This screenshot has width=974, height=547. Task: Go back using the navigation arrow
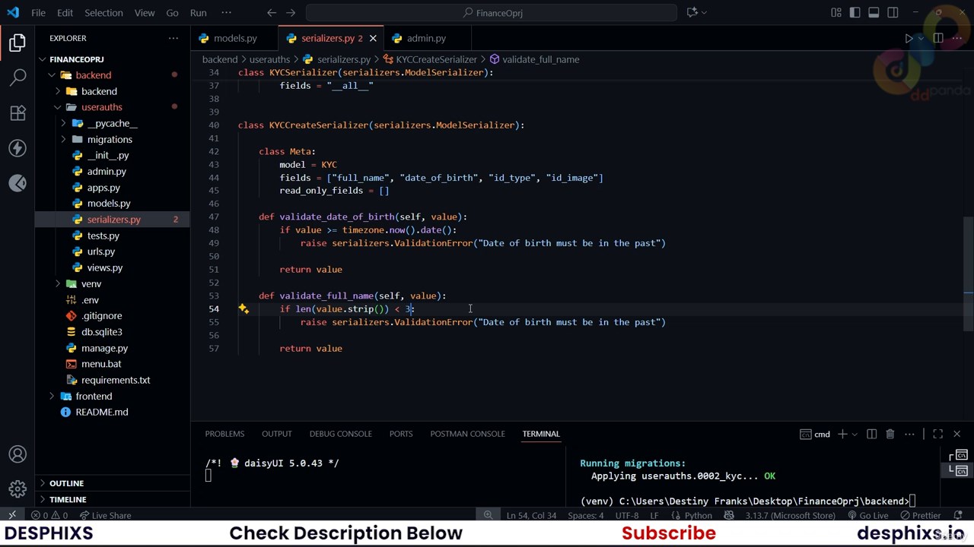coord(272,12)
